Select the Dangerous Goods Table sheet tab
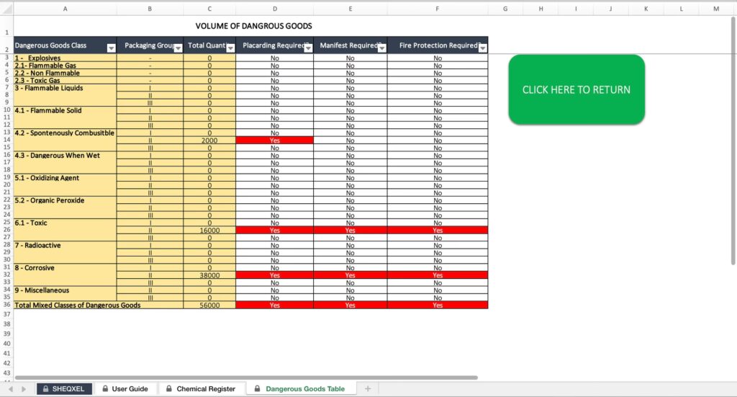This screenshot has width=737, height=397. click(x=300, y=389)
